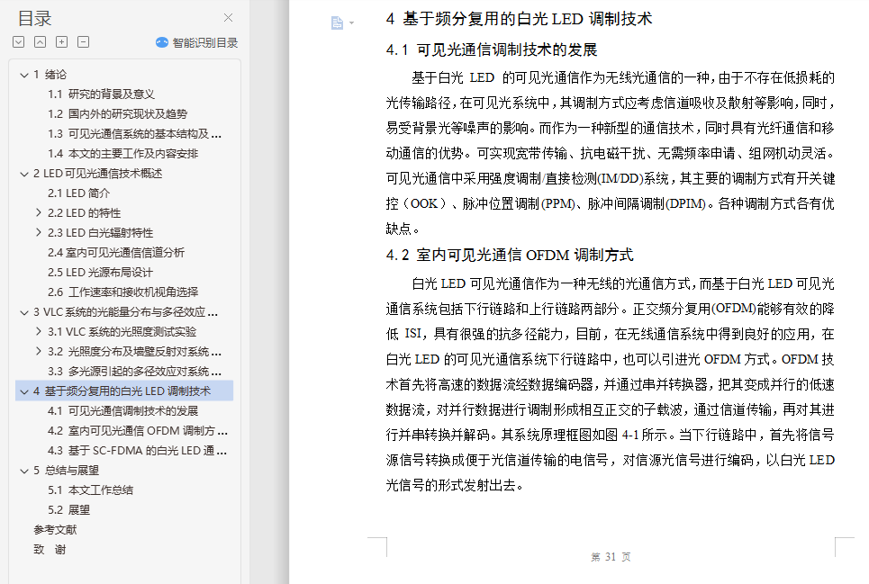The width and height of the screenshot is (869, 584).
Task: Click the collapse-all outline levels icon
Action: pyautogui.click(x=40, y=42)
